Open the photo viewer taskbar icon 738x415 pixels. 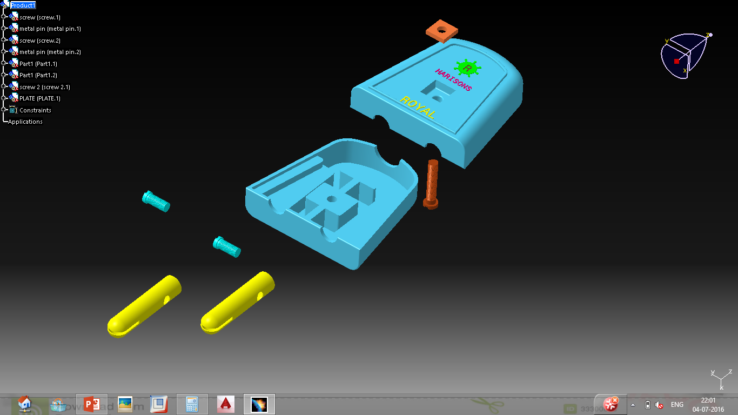coord(125,404)
